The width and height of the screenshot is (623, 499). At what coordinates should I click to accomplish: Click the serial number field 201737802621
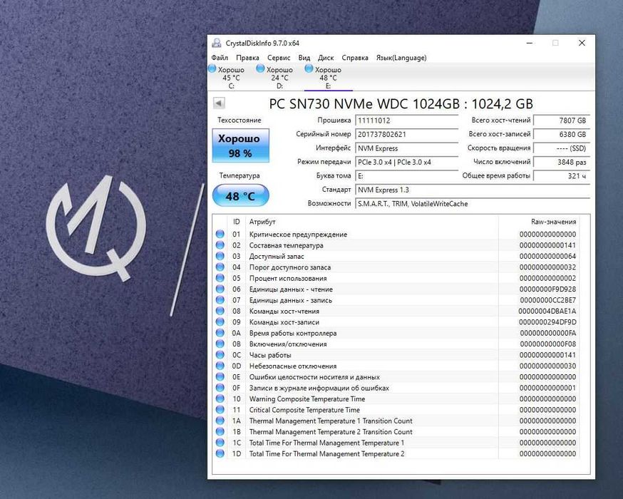407,134
